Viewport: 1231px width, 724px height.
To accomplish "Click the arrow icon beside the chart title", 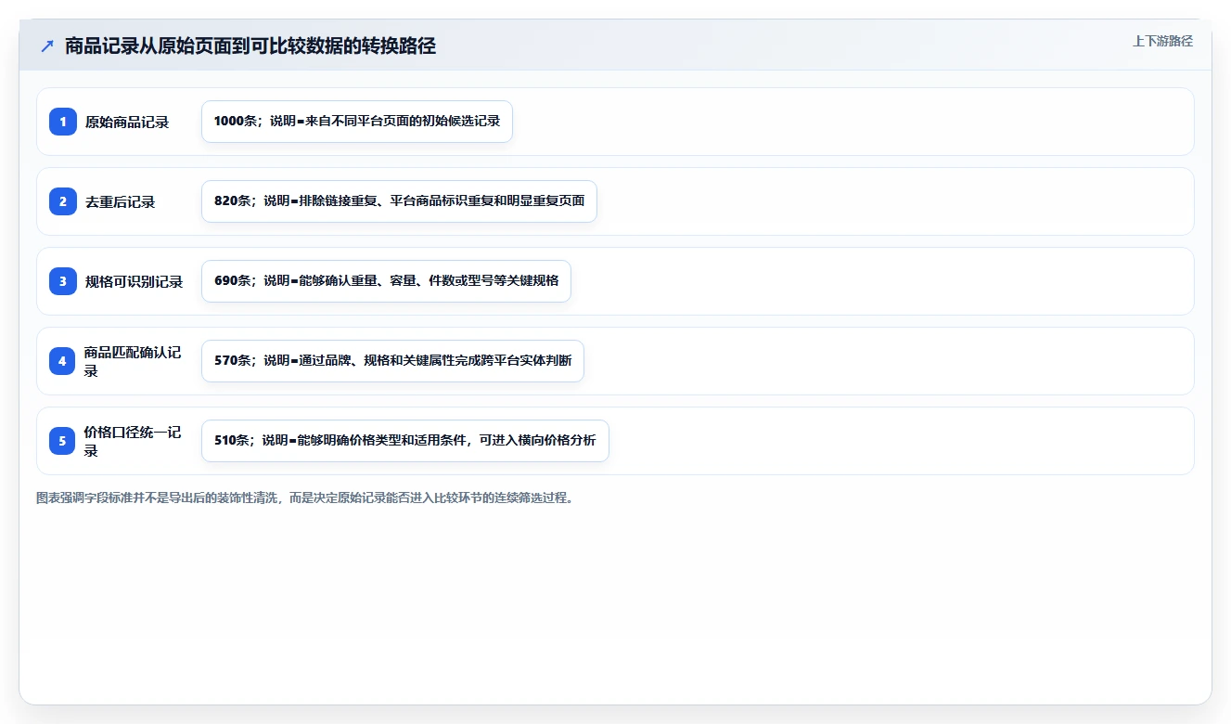I will pyautogui.click(x=47, y=46).
